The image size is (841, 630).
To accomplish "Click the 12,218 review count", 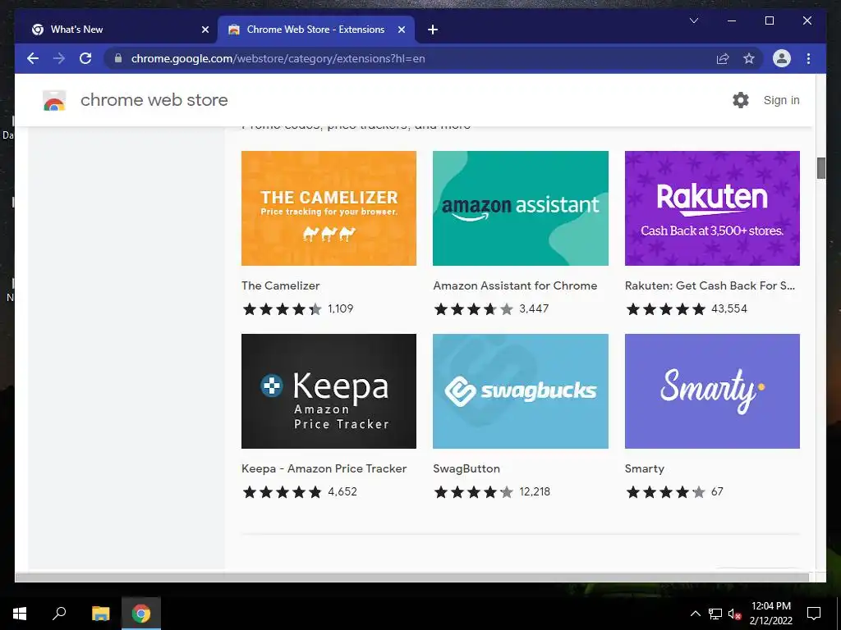I will click(535, 492).
